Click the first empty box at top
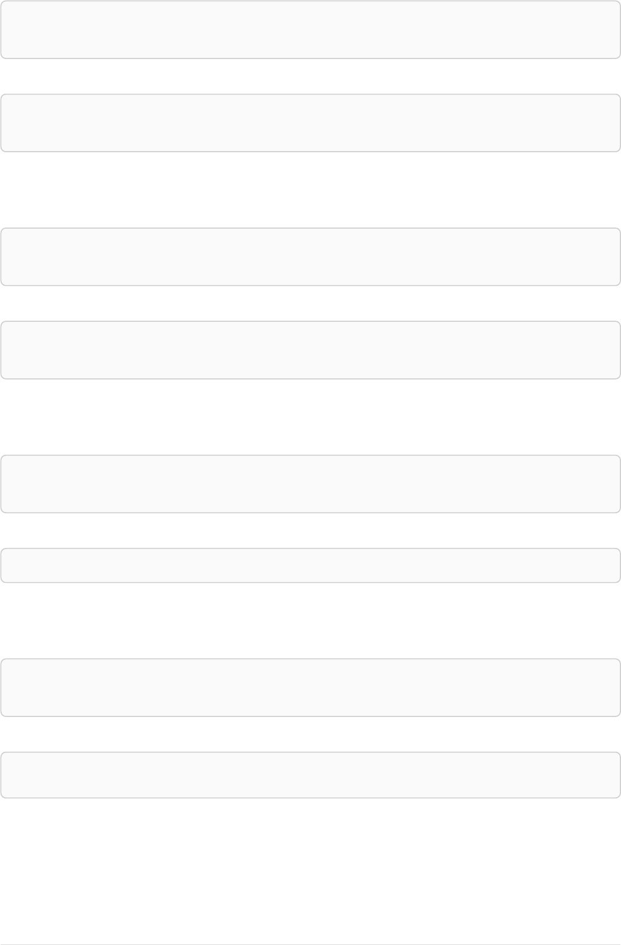621x945 pixels. tap(310, 30)
